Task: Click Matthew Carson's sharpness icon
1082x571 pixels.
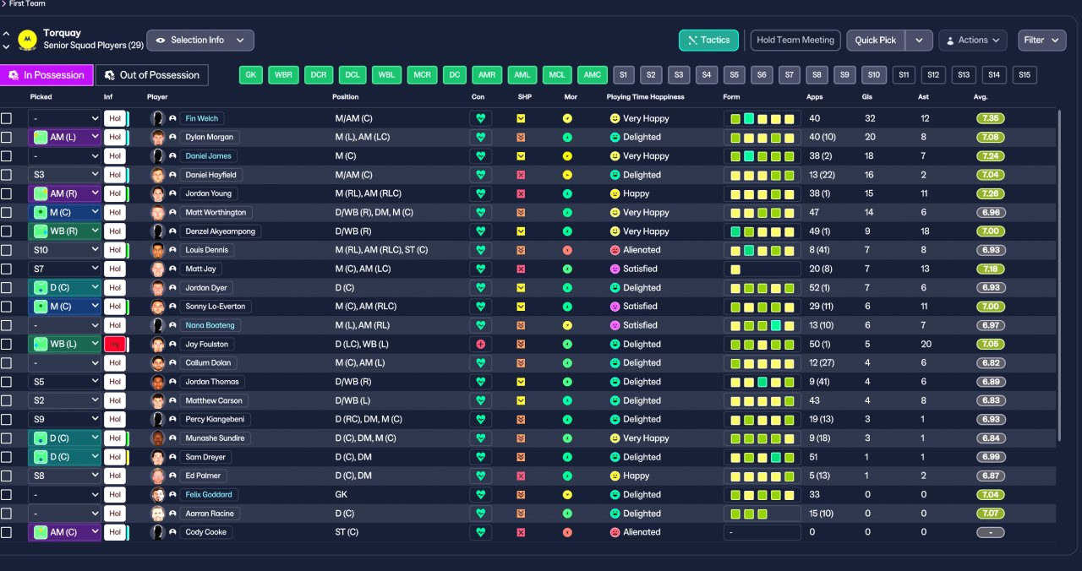Action: [521, 400]
